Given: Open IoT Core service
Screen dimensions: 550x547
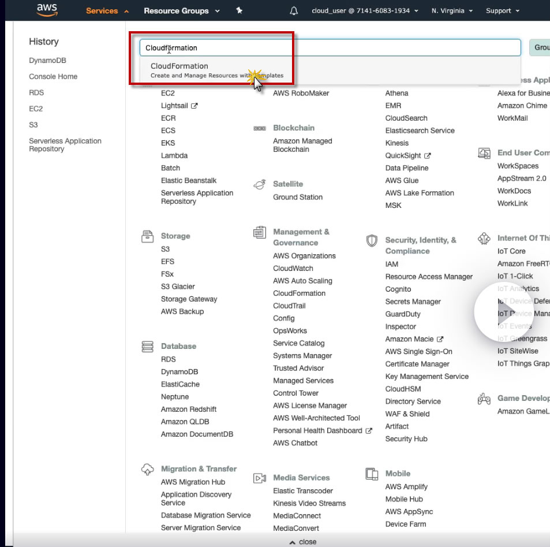Looking at the screenshot, I should click(x=511, y=251).
